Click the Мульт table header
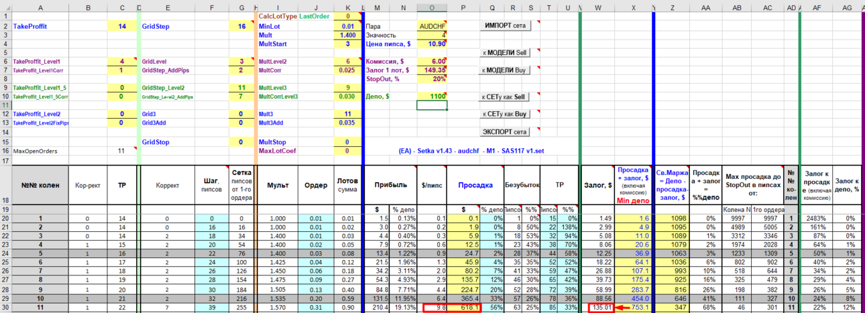This screenshot has height=313, width=865. 277,185
